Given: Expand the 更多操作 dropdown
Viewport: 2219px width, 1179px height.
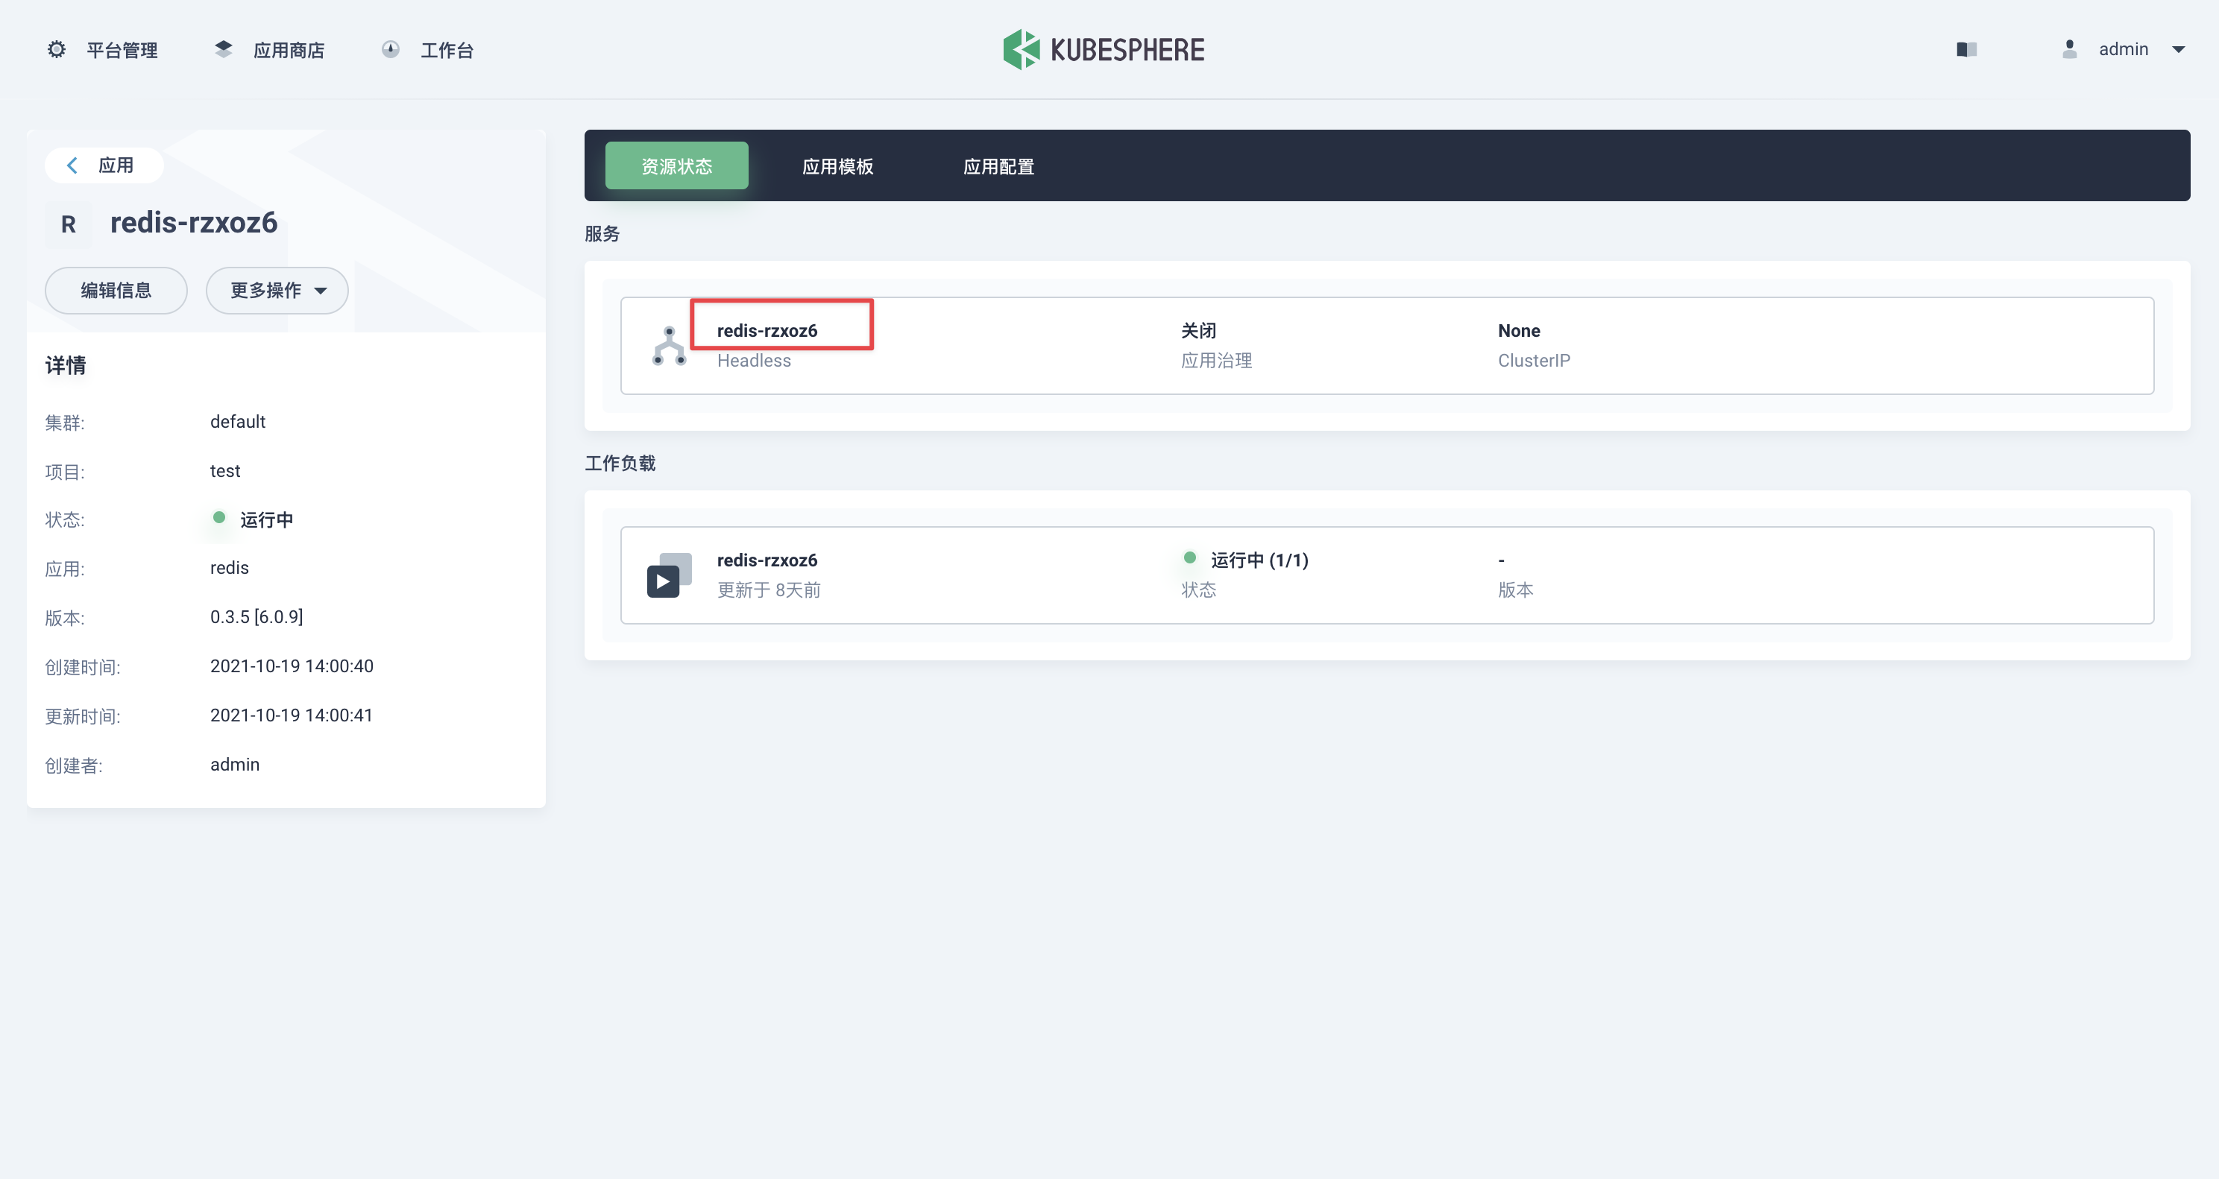Looking at the screenshot, I should 277,290.
